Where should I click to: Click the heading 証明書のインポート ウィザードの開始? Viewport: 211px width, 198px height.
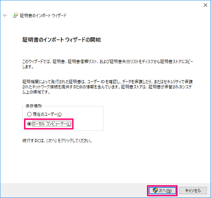pos(61,40)
